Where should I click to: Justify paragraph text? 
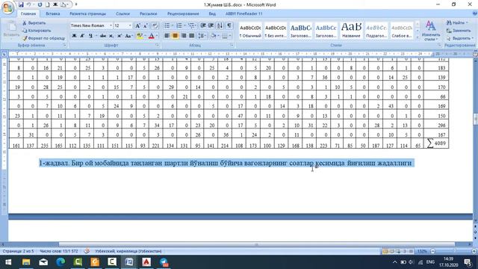191,36
